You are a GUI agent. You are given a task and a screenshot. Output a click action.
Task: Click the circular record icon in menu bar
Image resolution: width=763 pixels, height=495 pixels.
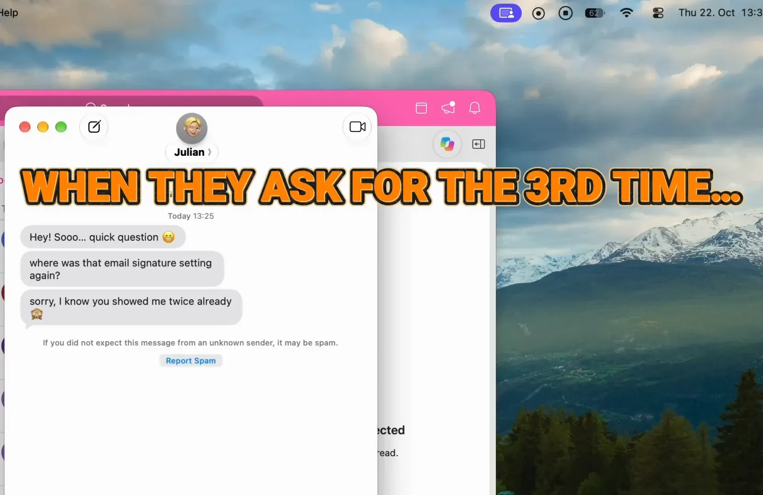539,13
